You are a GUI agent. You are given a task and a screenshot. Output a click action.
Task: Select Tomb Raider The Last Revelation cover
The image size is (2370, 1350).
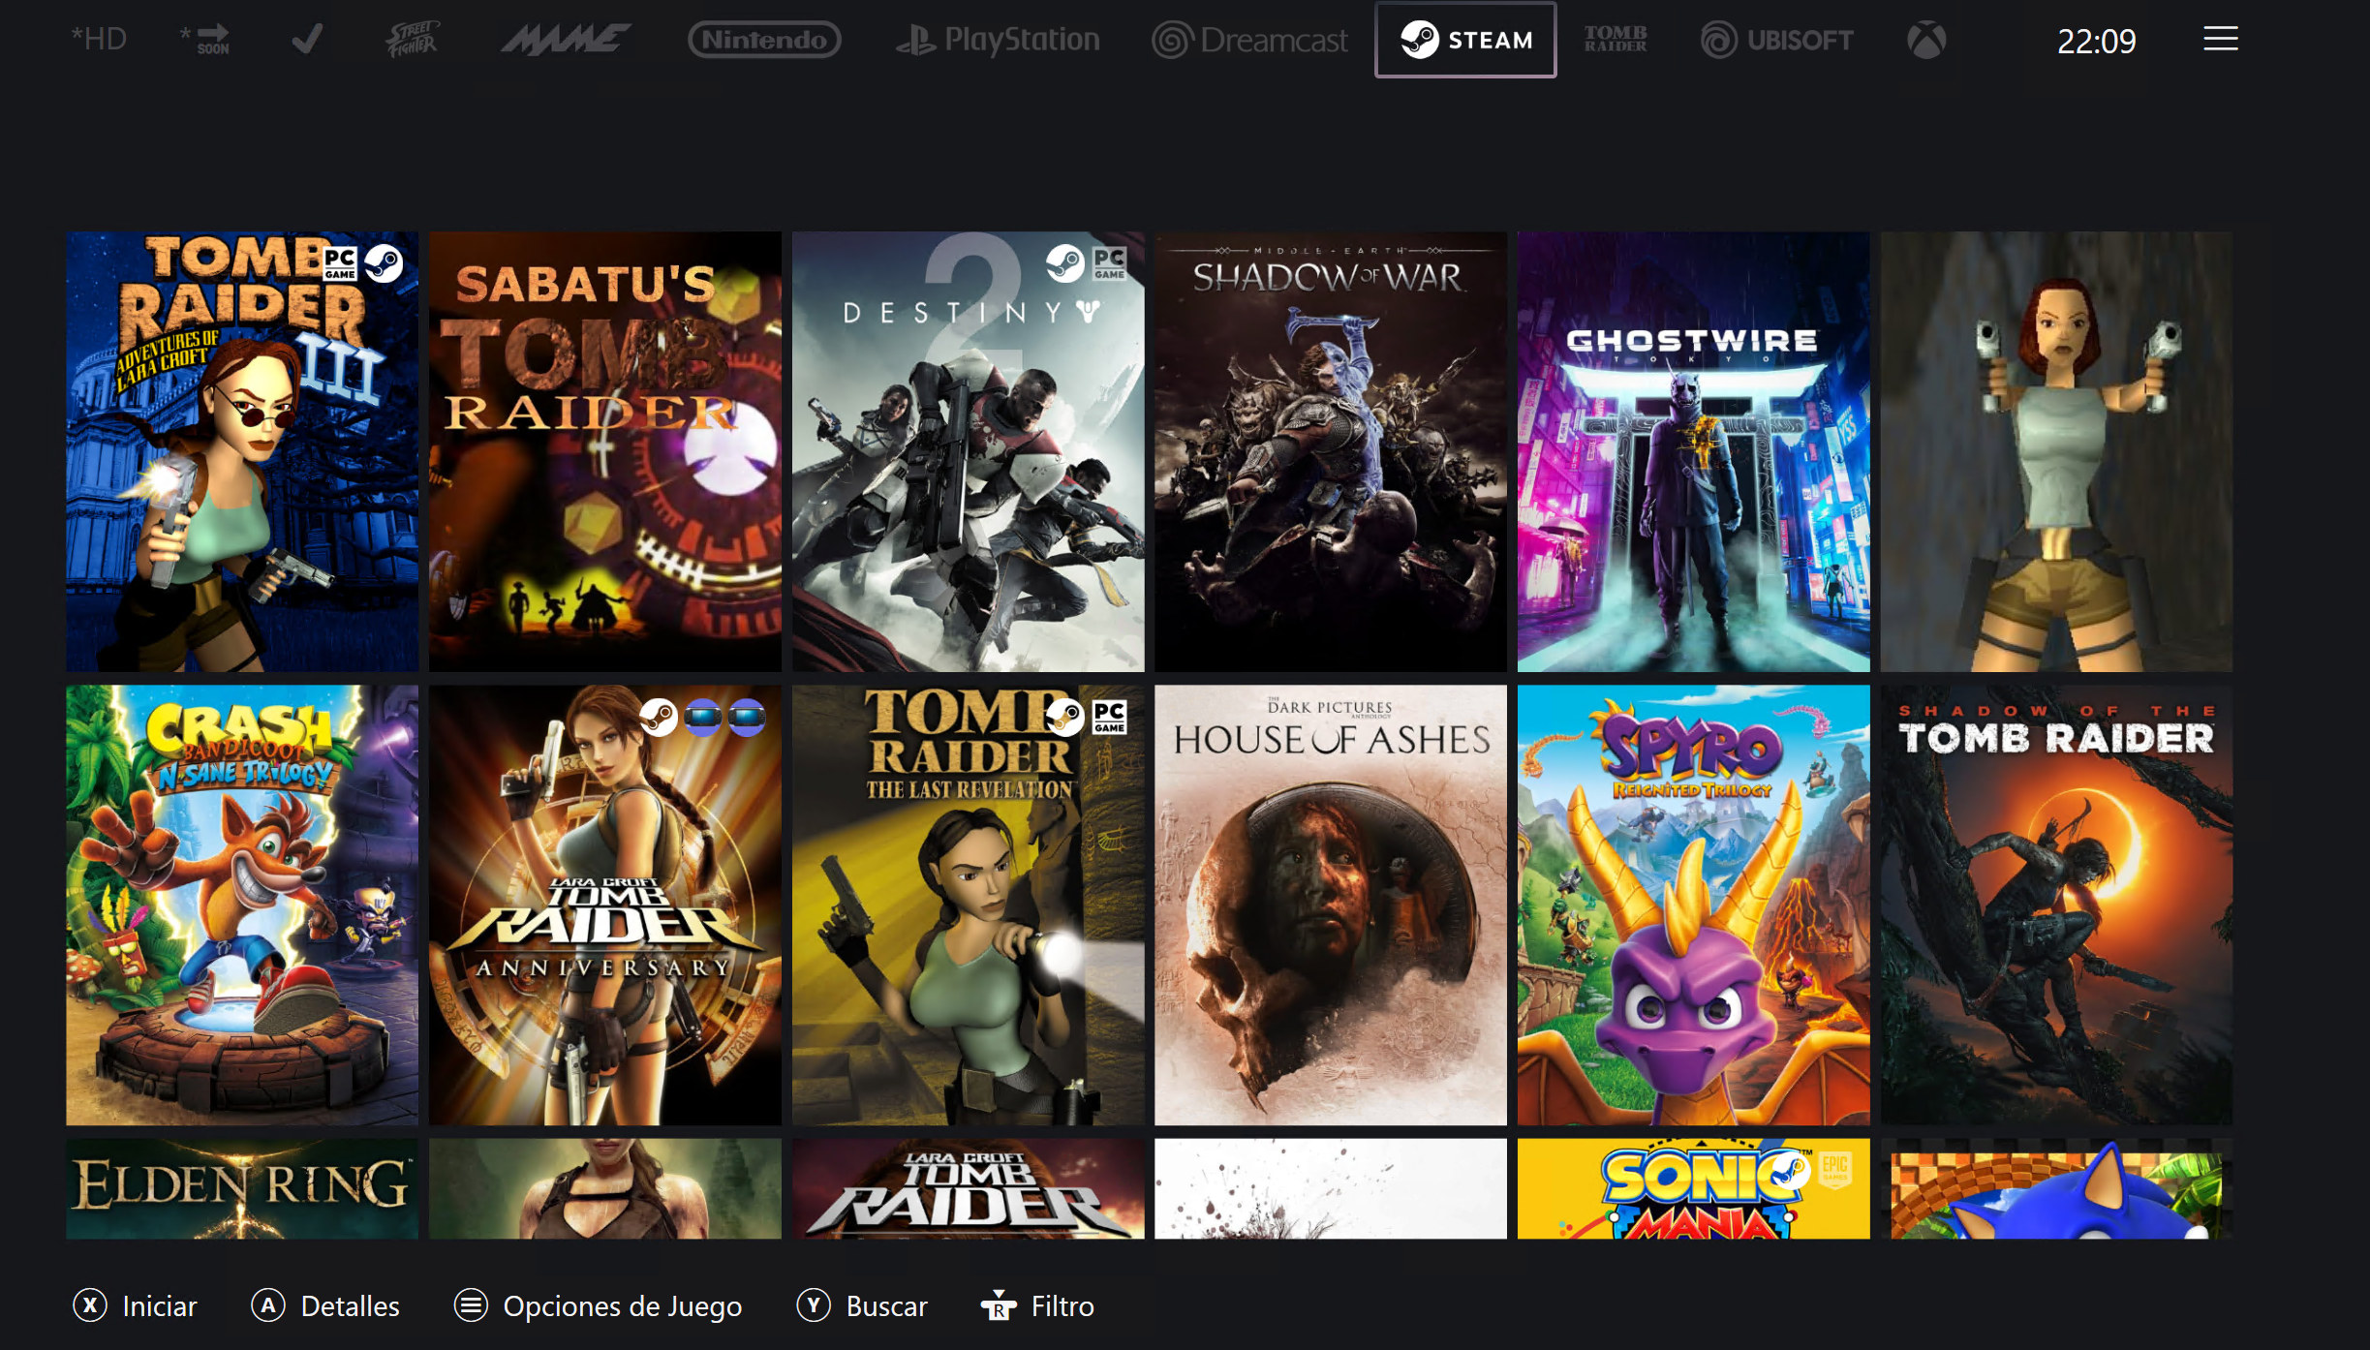(x=968, y=905)
